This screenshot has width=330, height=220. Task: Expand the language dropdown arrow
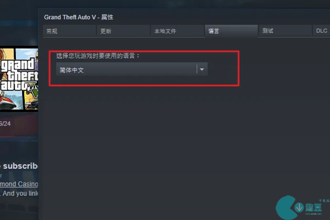[202, 69]
